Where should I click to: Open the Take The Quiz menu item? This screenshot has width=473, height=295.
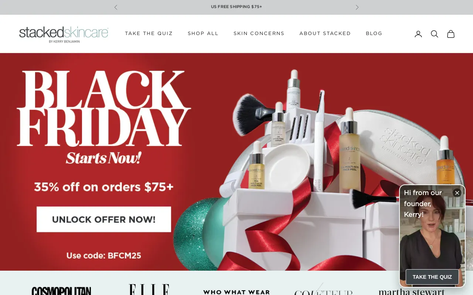[149, 34]
